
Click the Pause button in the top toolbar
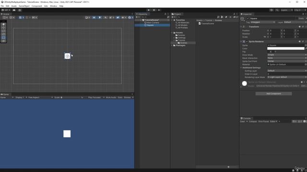click(x=154, y=10)
